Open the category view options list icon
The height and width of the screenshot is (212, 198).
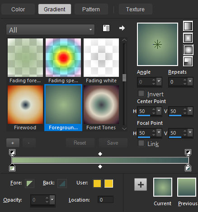[106, 28]
